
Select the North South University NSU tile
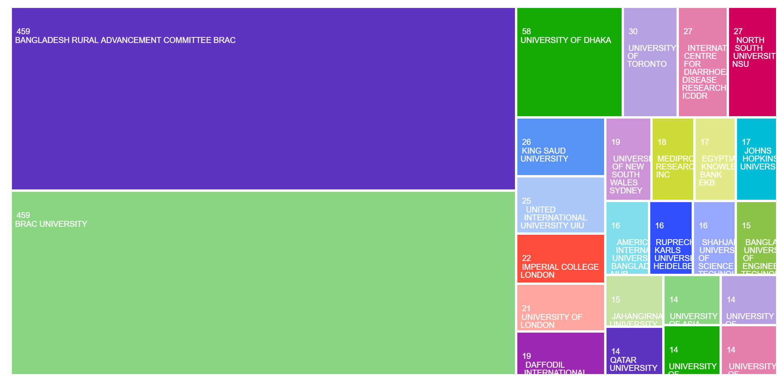(752, 62)
